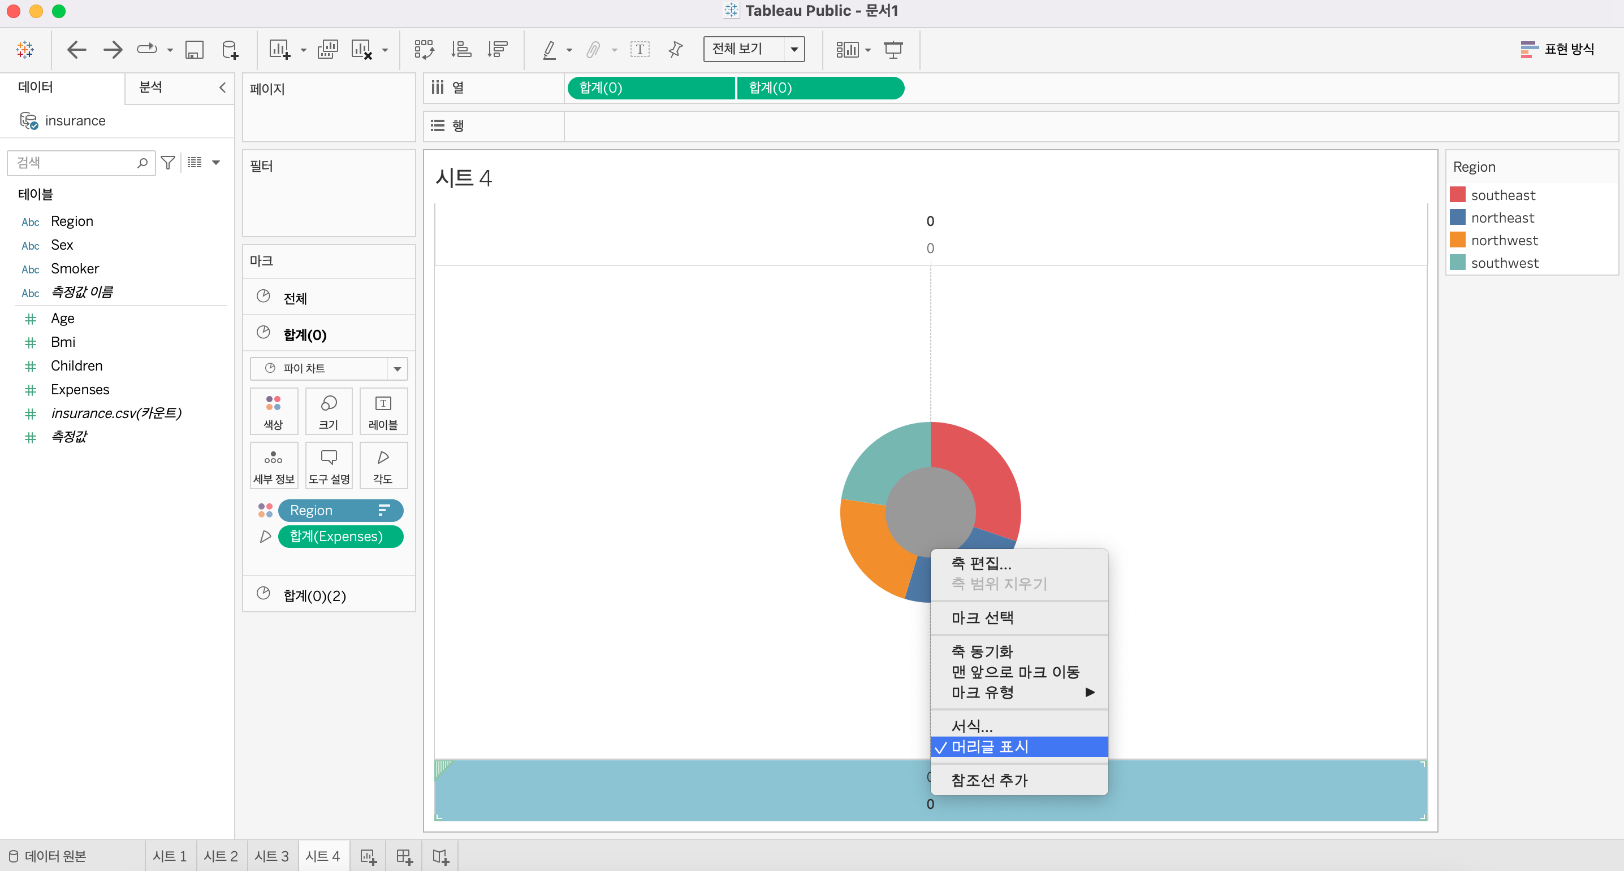This screenshot has height=871, width=1624.
Task: Click the undo back arrow icon
Action: [x=76, y=49]
